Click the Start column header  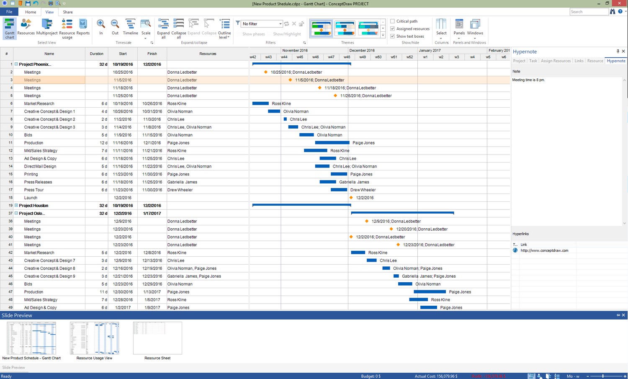point(123,54)
